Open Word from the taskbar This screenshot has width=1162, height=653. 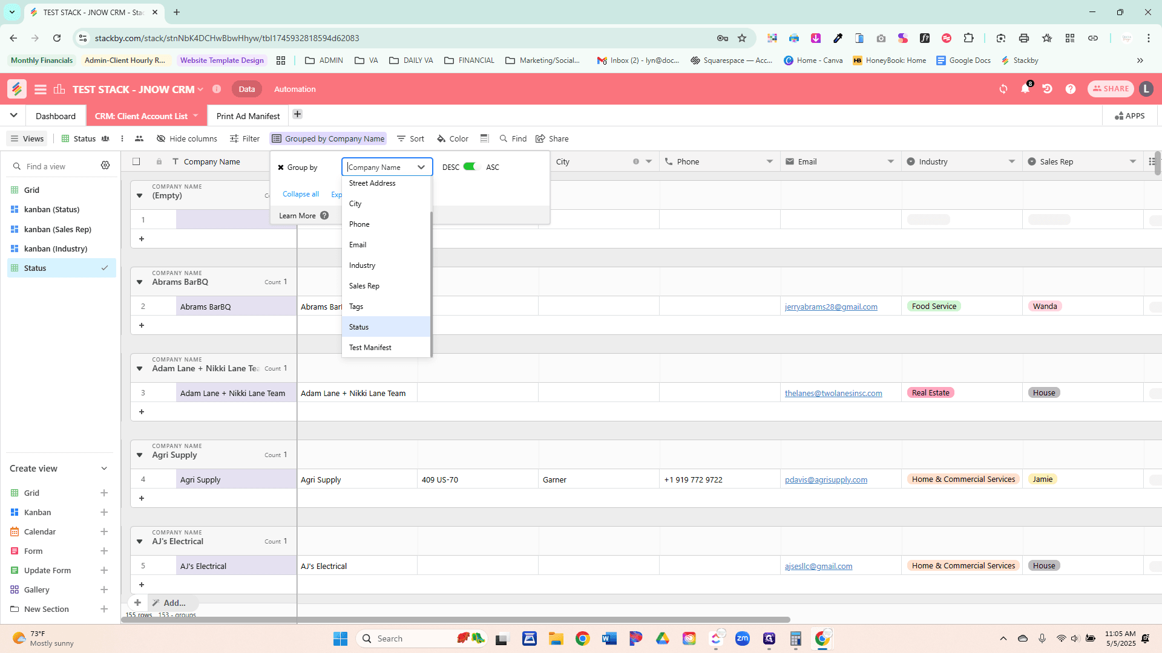click(609, 638)
